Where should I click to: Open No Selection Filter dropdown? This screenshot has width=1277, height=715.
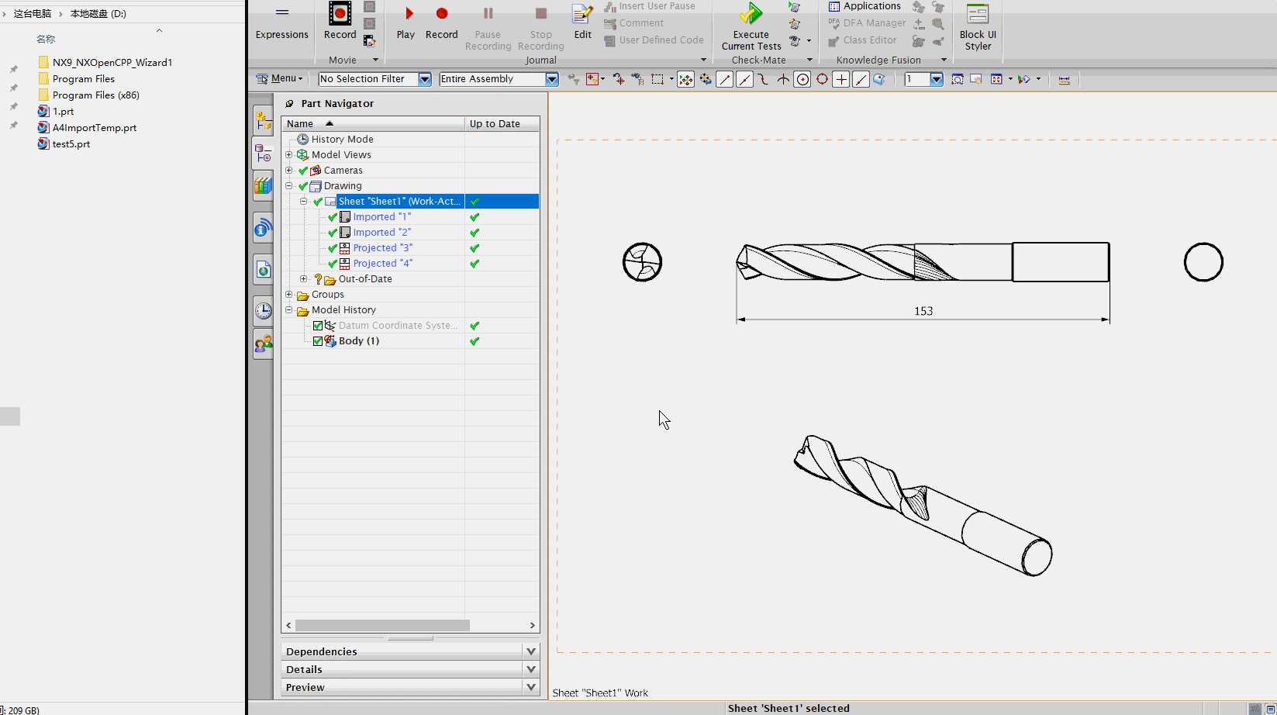click(x=424, y=79)
